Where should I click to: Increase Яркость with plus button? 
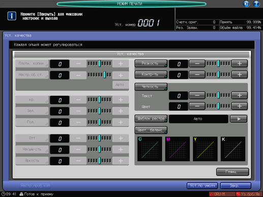pyautogui.click(x=121, y=160)
